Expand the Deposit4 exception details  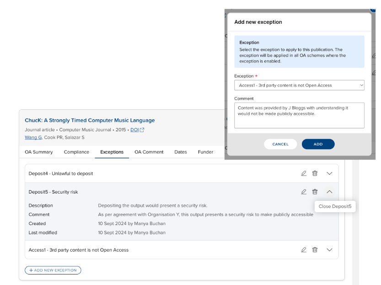pos(329,173)
